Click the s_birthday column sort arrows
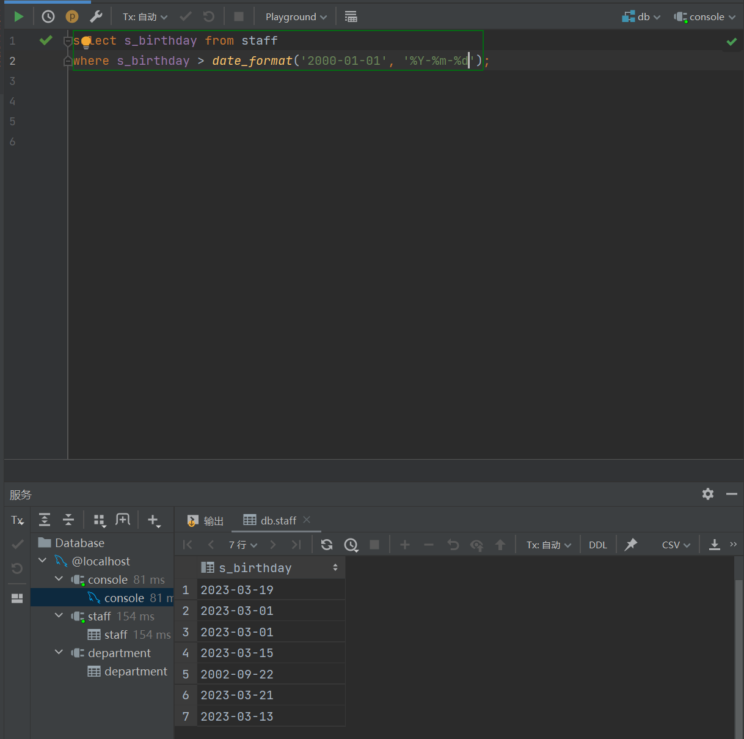Viewport: 744px width, 739px height. click(x=335, y=568)
